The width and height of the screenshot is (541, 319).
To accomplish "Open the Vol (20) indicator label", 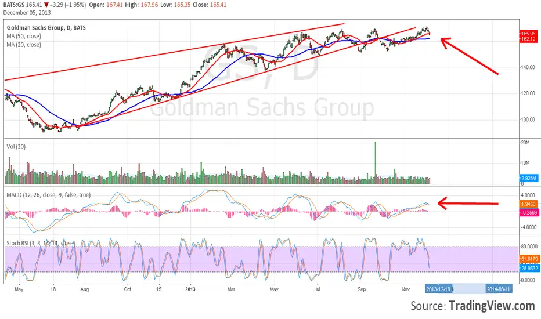I will click(16, 147).
